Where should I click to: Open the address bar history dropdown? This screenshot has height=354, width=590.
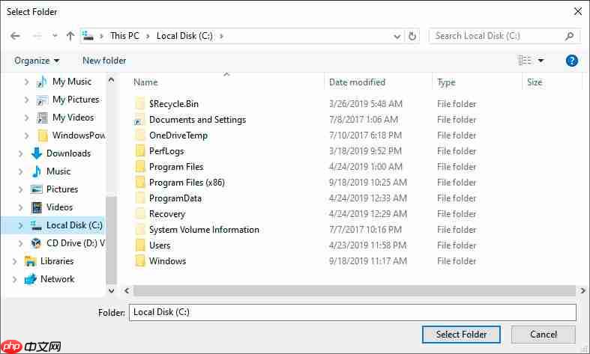click(x=397, y=37)
